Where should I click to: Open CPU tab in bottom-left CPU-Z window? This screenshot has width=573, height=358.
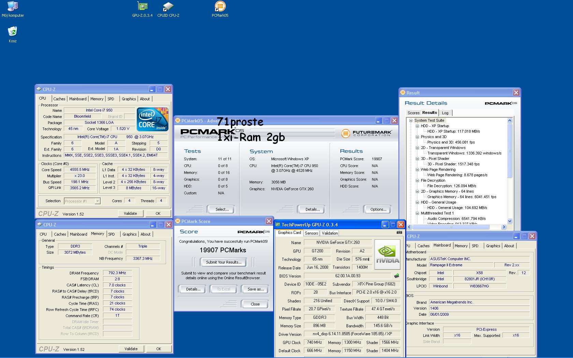click(x=43, y=234)
